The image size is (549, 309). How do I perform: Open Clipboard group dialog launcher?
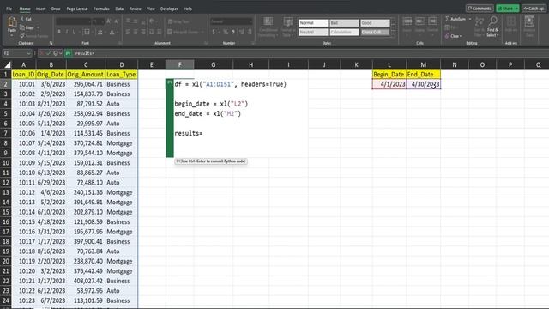coord(51,43)
